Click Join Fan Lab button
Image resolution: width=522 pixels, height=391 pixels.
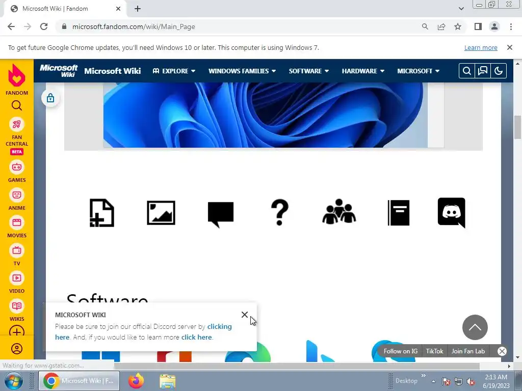pos(468,351)
